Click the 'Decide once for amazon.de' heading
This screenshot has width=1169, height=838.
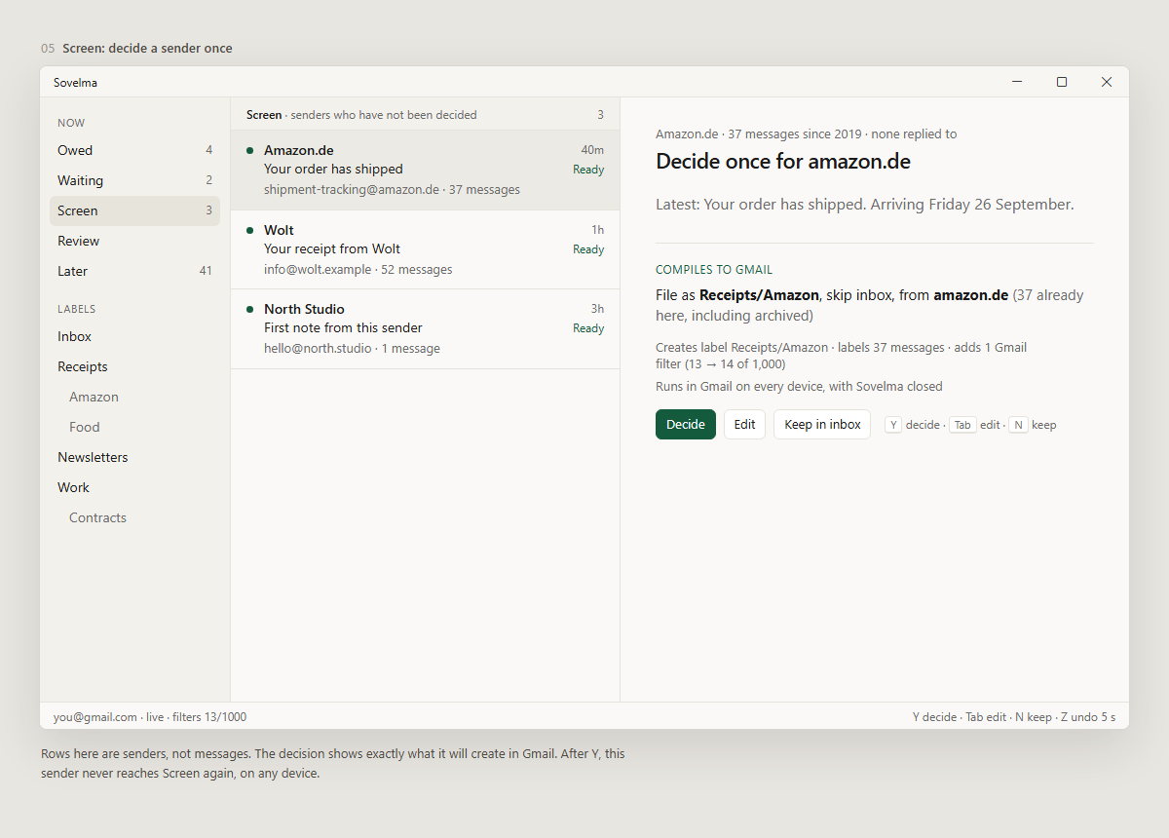click(783, 162)
